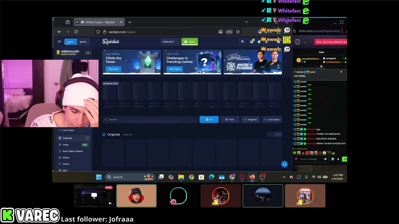Viewport: 399px width, 224px height.
Task: Open the Rainbet search magnifier
Action: [x=243, y=42]
